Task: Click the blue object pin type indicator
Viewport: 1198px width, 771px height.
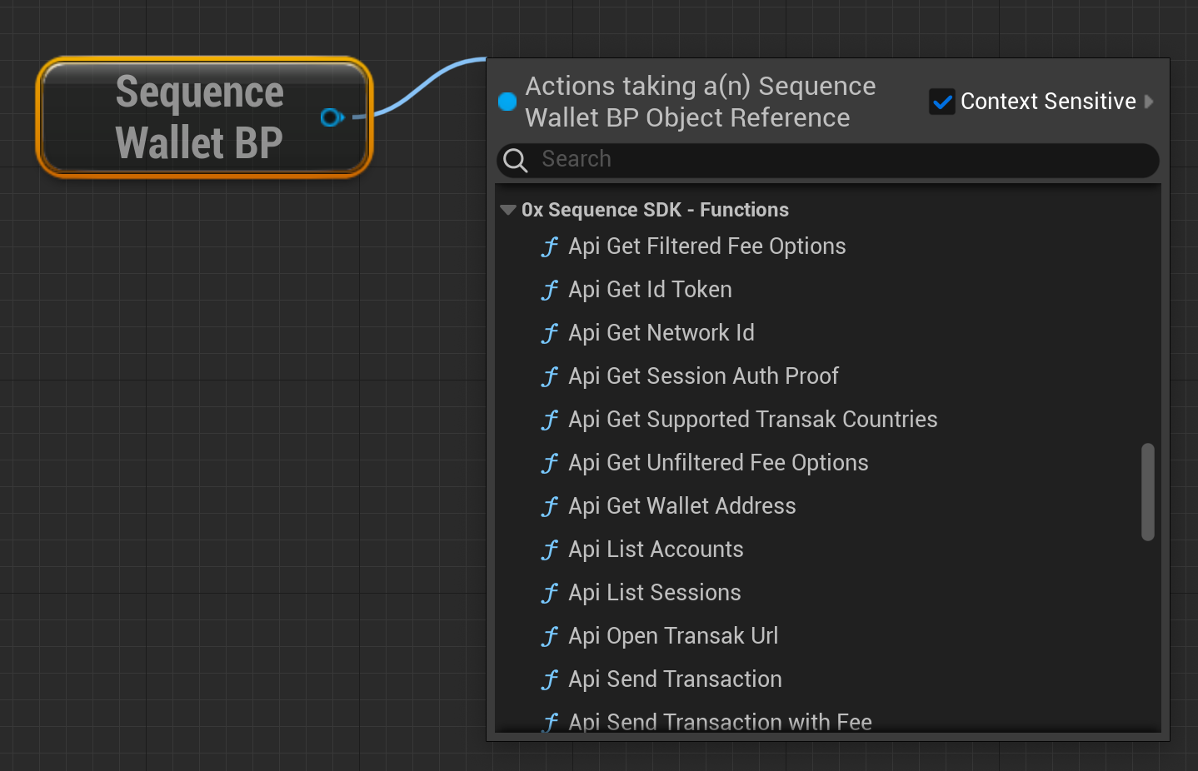Action: pyautogui.click(x=507, y=102)
